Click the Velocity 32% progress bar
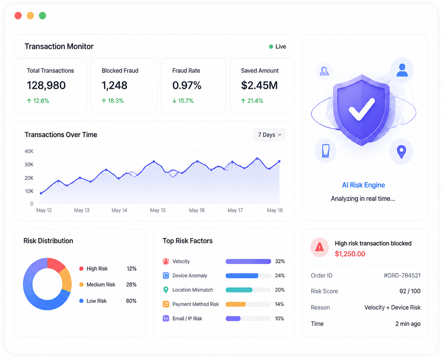The height and width of the screenshot is (358, 442). [x=248, y=261]
